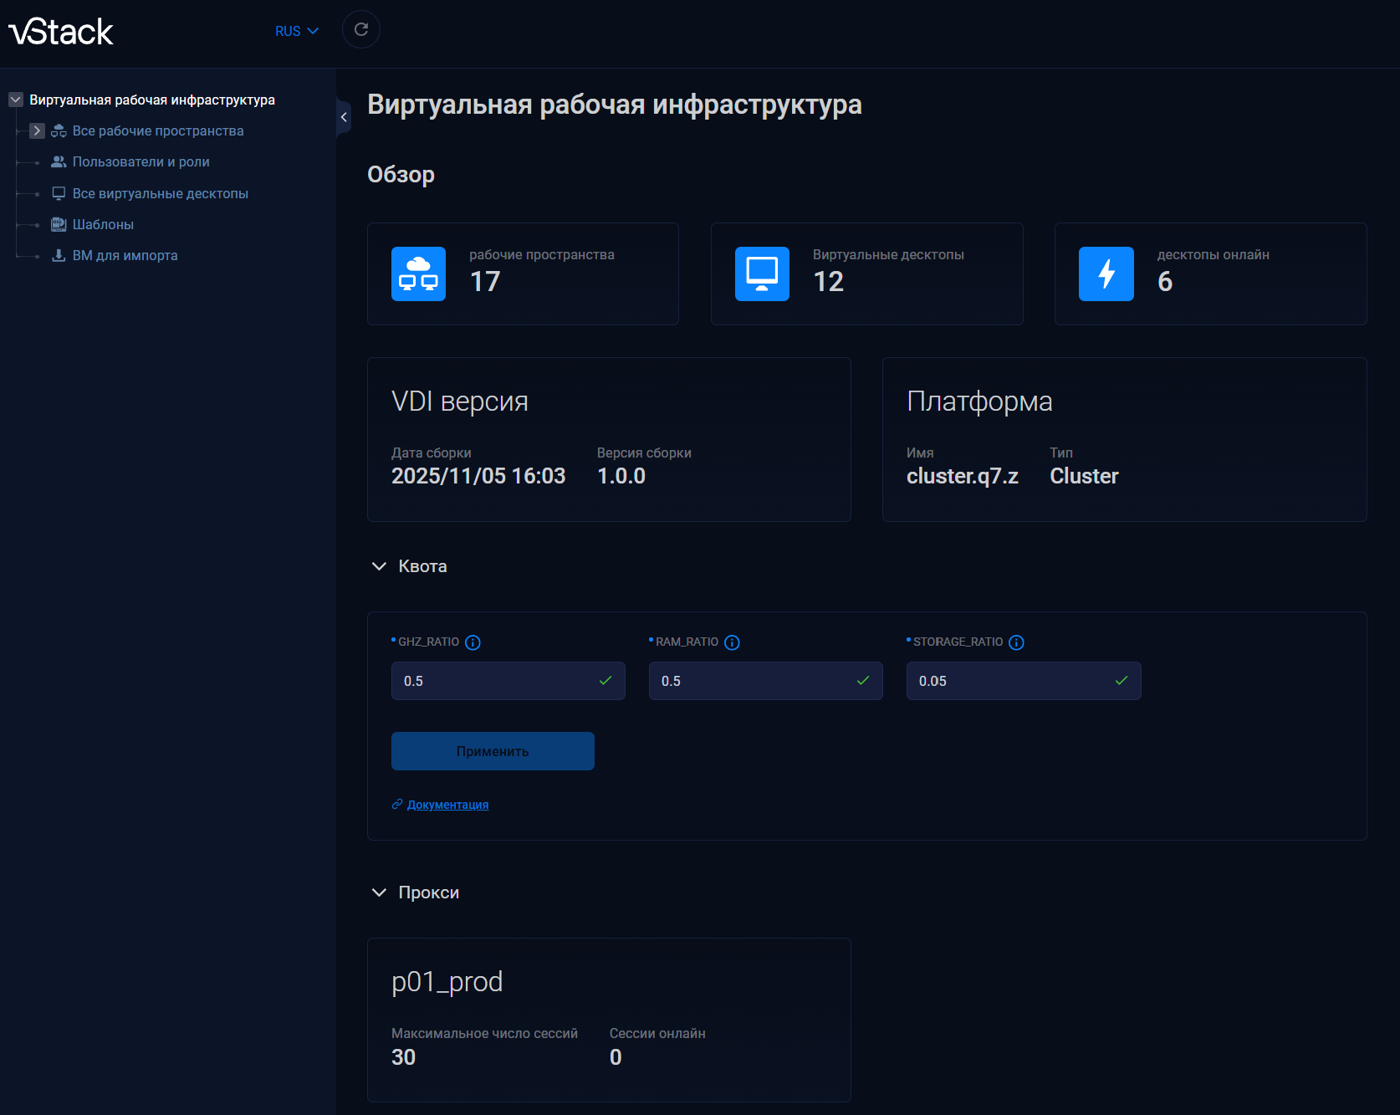Collapse the left sidebar panel
1400x1115 pixels.
[344, 117]
